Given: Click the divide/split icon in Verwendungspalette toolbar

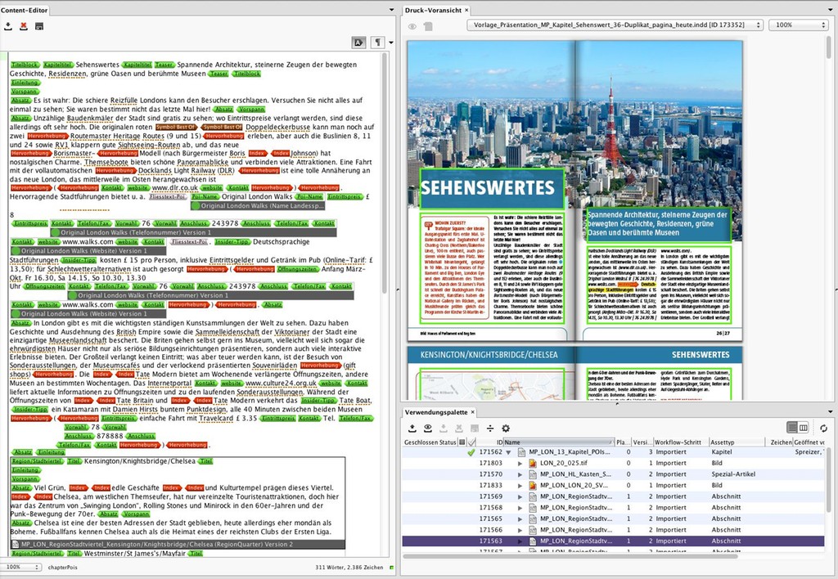Looking at the screenshot, I should tap(490, 428).
